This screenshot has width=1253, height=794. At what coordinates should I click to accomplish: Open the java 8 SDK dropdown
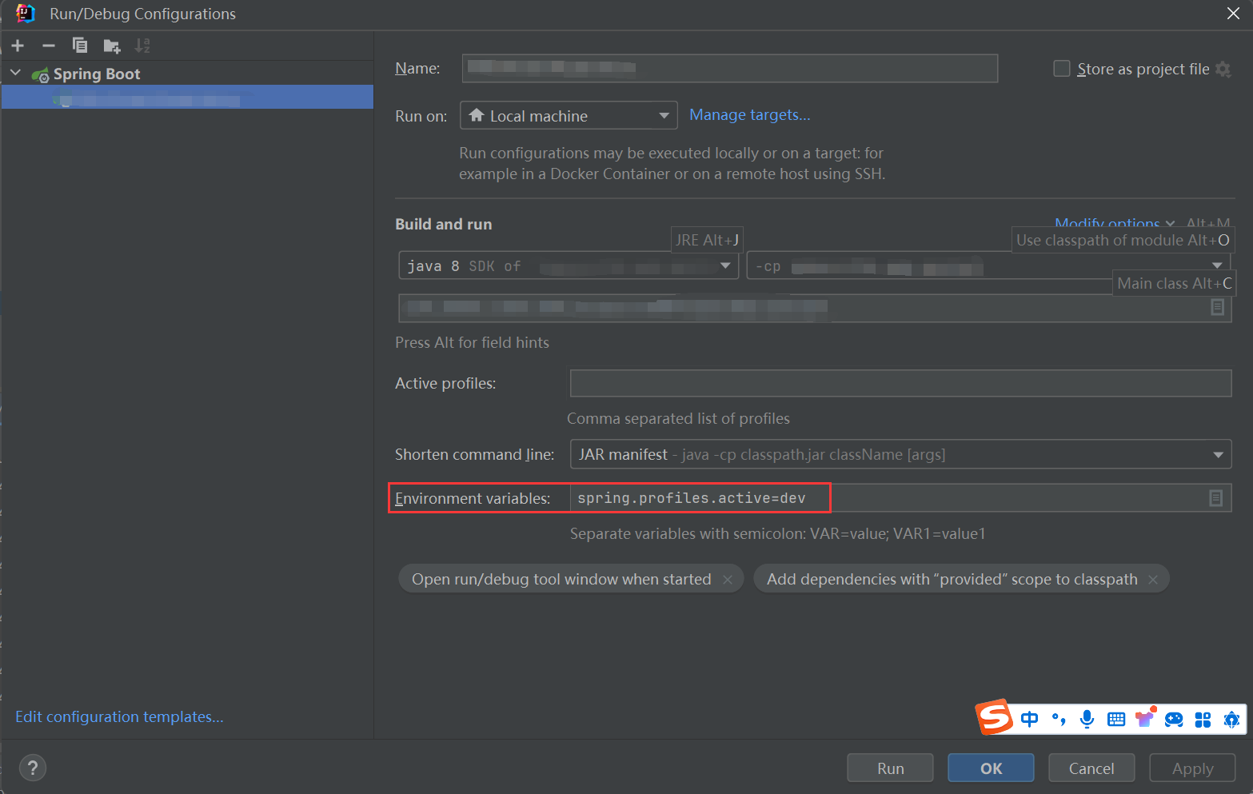(x=569, y=265)
